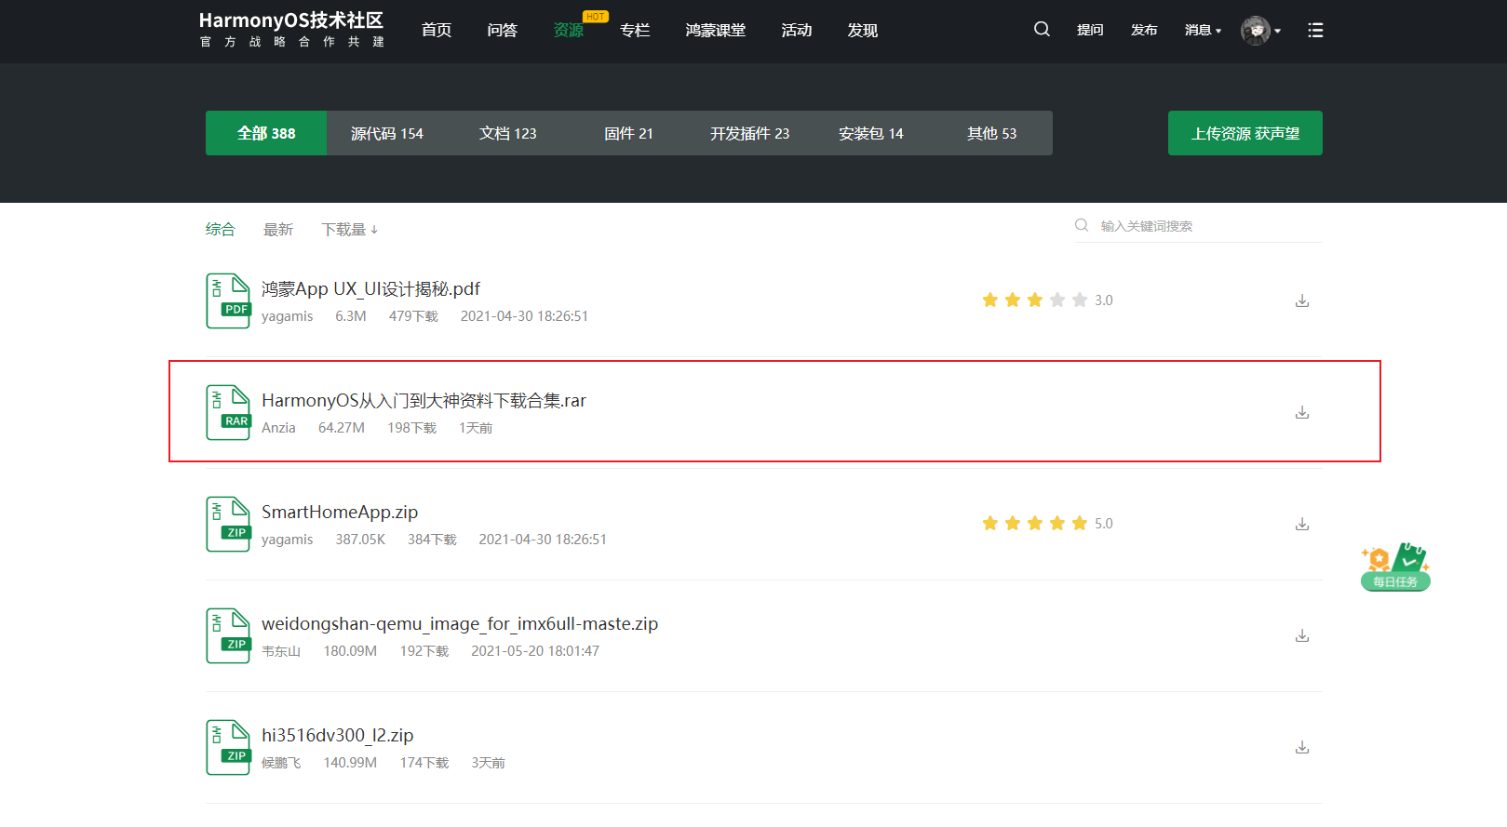Click uploader yagamis under SmartHomeApp.zip
This screenshot has height=827, width=1507.
point(288,540)
